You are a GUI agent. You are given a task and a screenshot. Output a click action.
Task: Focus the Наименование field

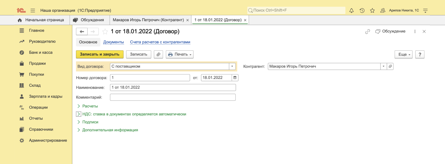173,87
